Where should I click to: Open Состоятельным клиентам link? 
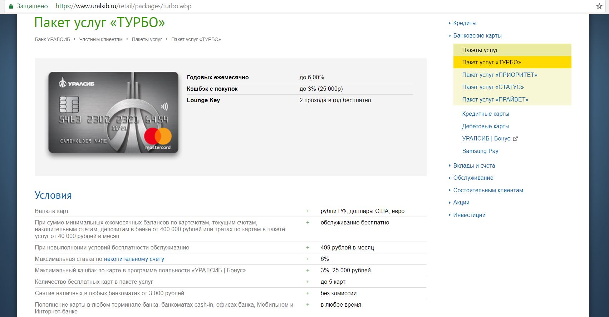[x=488, y=190]
